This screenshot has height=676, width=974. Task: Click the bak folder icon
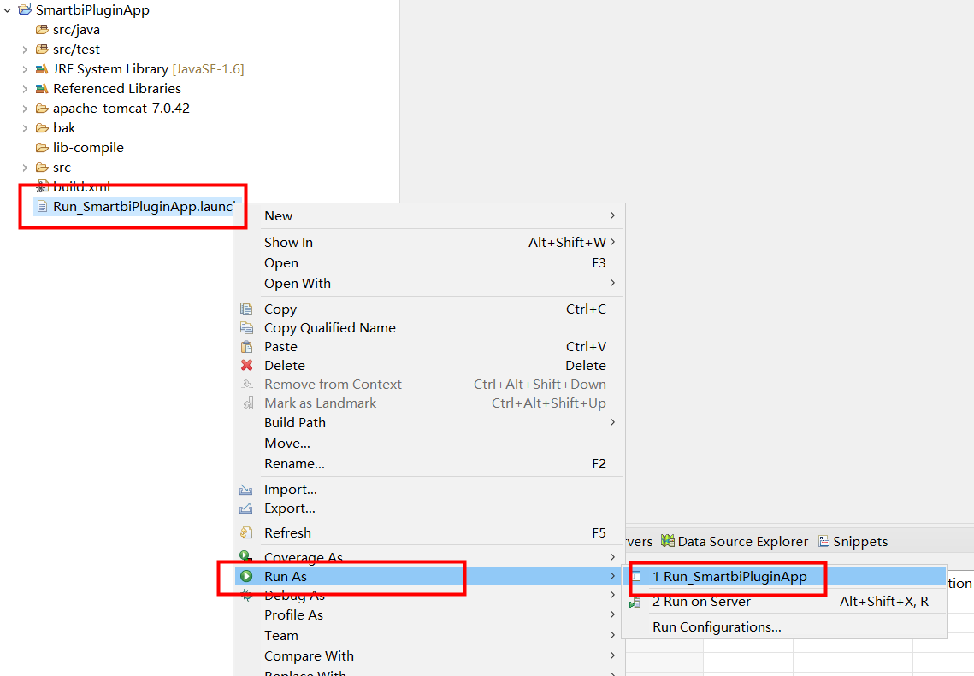42,128
